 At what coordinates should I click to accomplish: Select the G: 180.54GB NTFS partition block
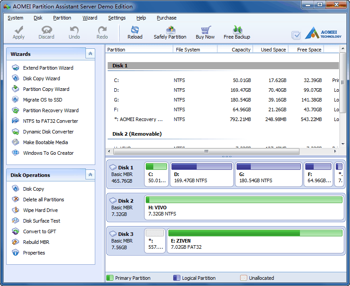click(x=269, y=174)
